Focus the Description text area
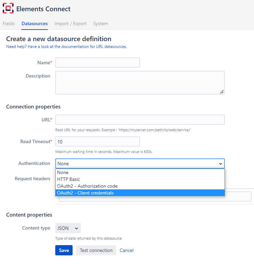This screenshot has height=272, width=254. 140,82
